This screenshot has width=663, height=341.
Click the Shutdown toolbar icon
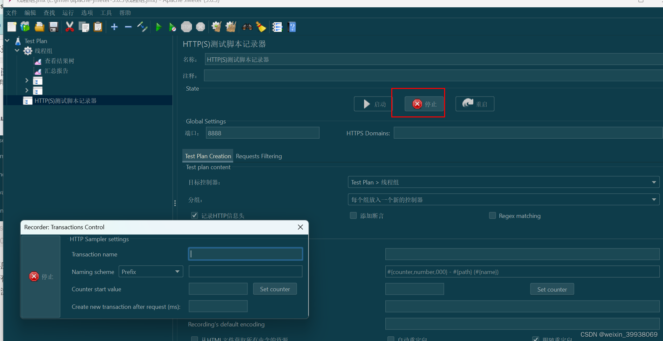coord(201,27)
